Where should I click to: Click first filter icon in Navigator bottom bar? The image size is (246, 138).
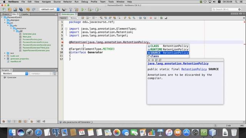click(x=4, y=121)
